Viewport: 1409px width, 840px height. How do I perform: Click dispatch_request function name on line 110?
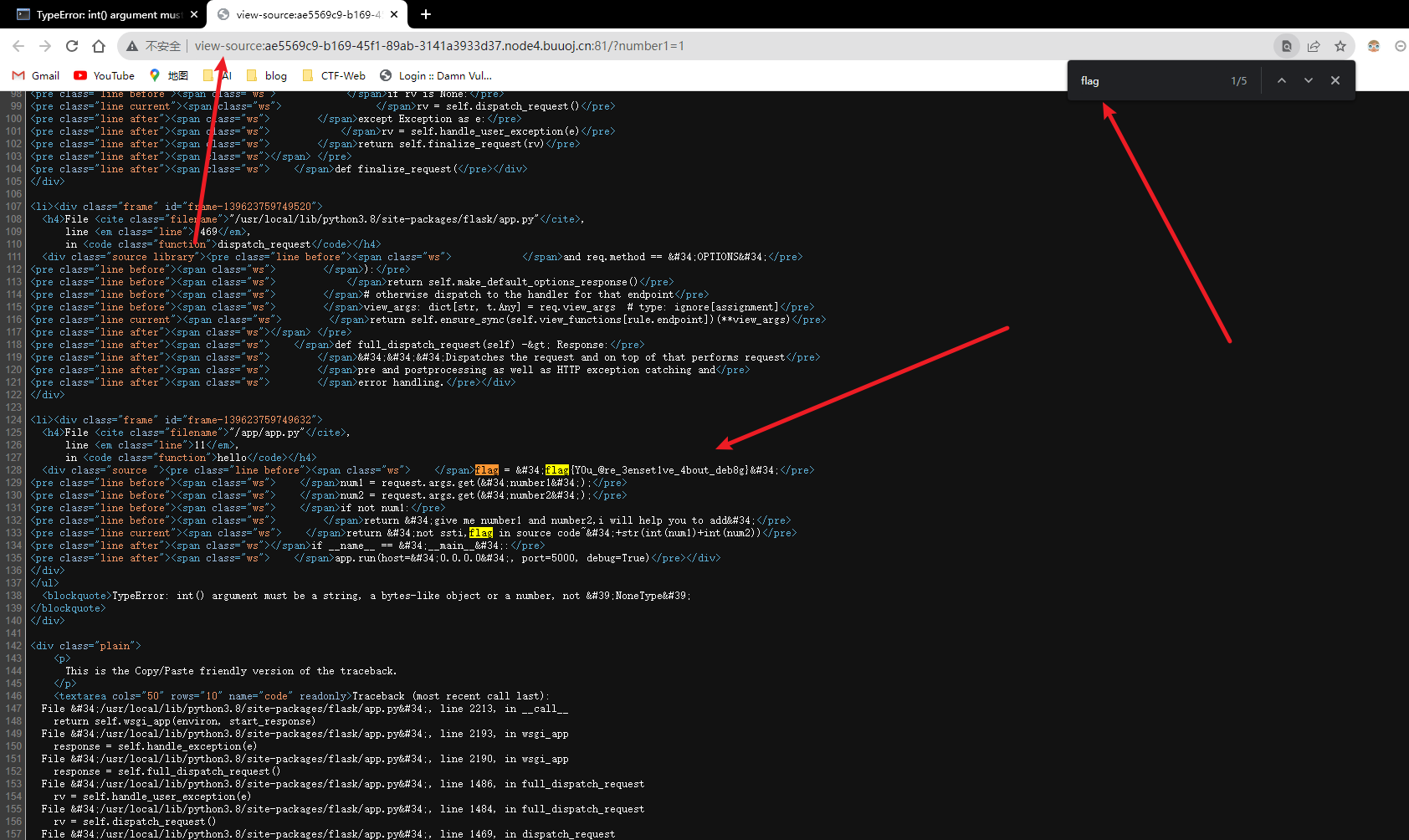tap(264, 244)
